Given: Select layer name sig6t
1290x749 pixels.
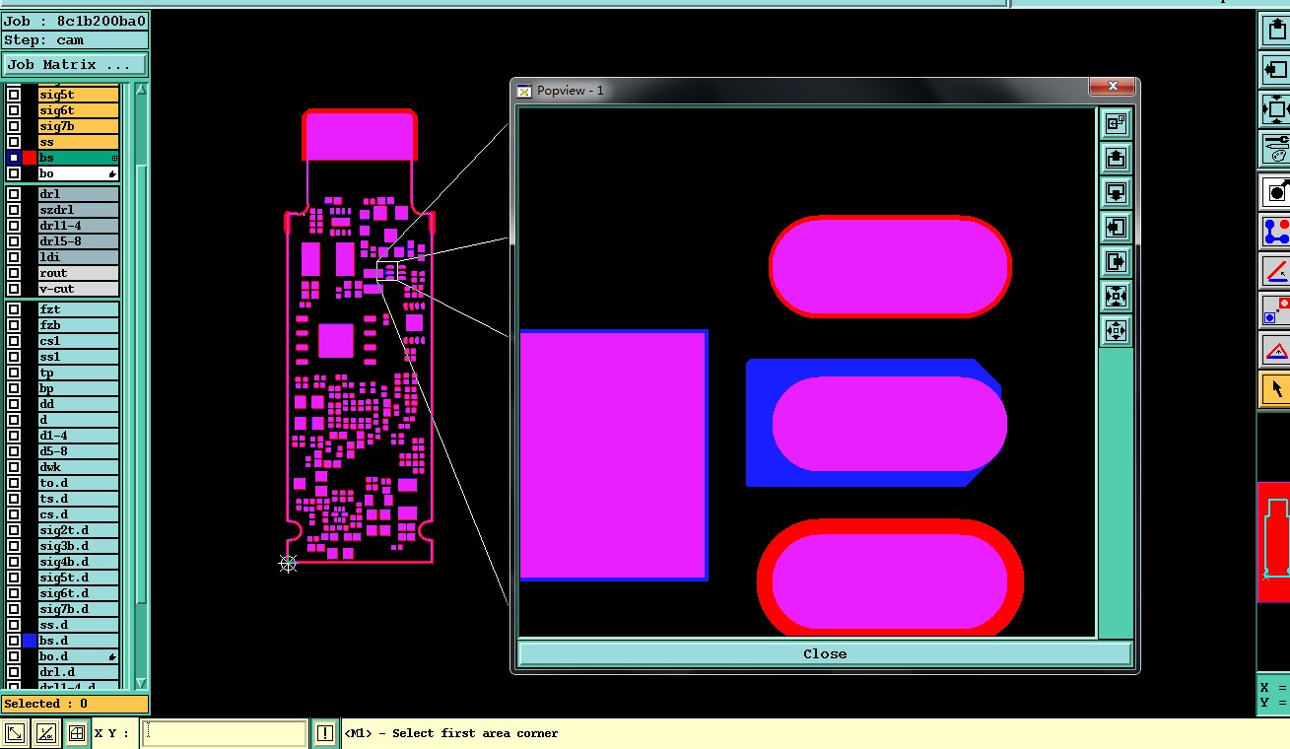Looking at the screenshot, I should [x=79, y=110].
